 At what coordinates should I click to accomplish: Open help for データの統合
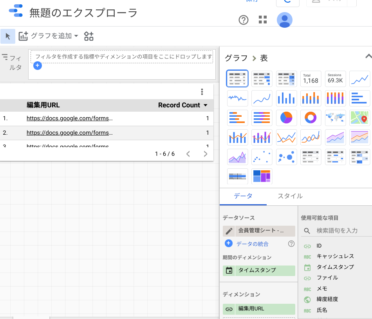click(x=291, y=244)
